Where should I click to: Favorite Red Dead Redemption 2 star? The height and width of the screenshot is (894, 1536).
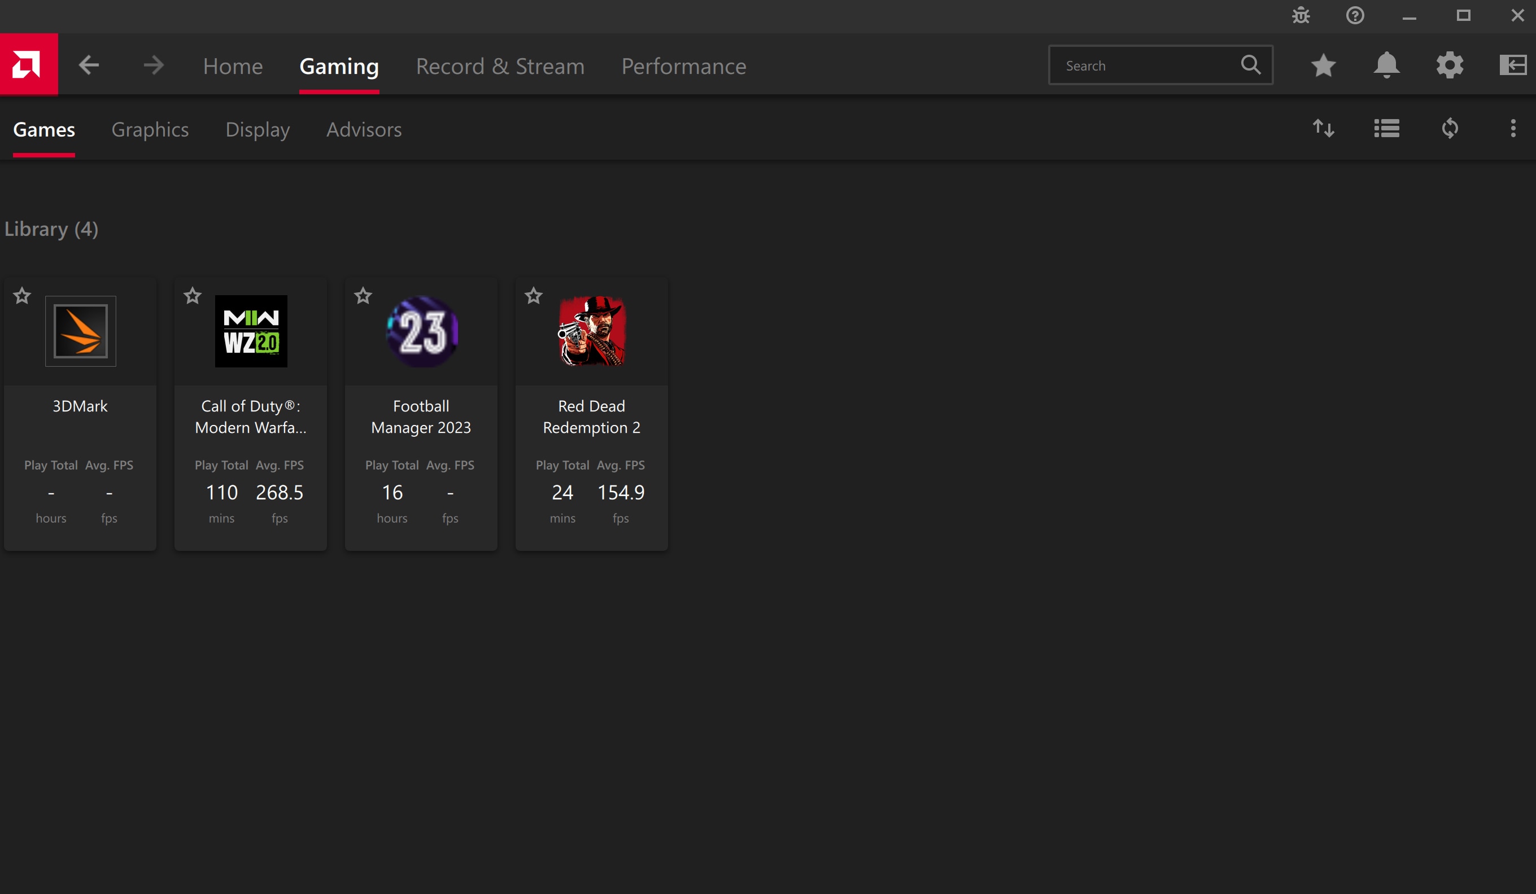(534, 296)
